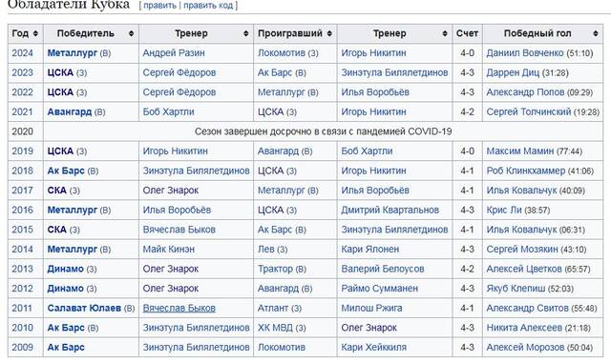Open the 2024 season link
This screenshot has width=611, height=362.
(x=22, y=53)
